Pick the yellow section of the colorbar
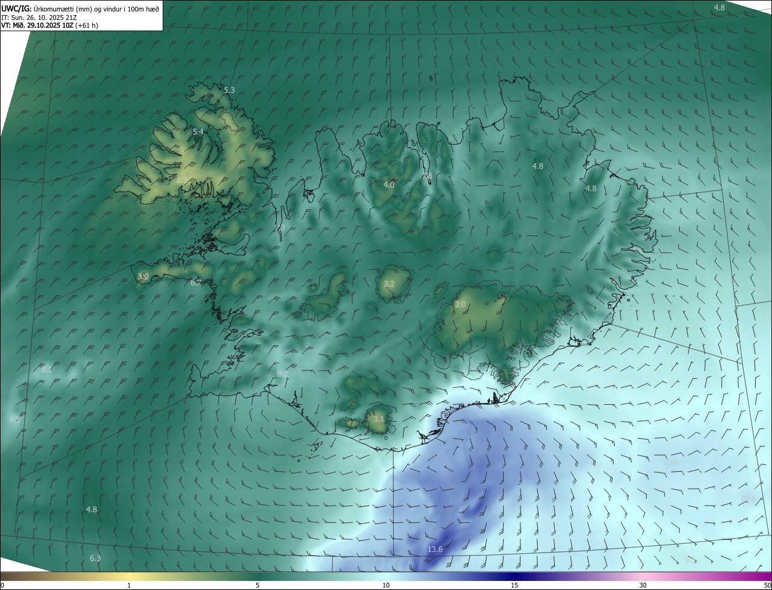772x590 pixels. (129, 576)
